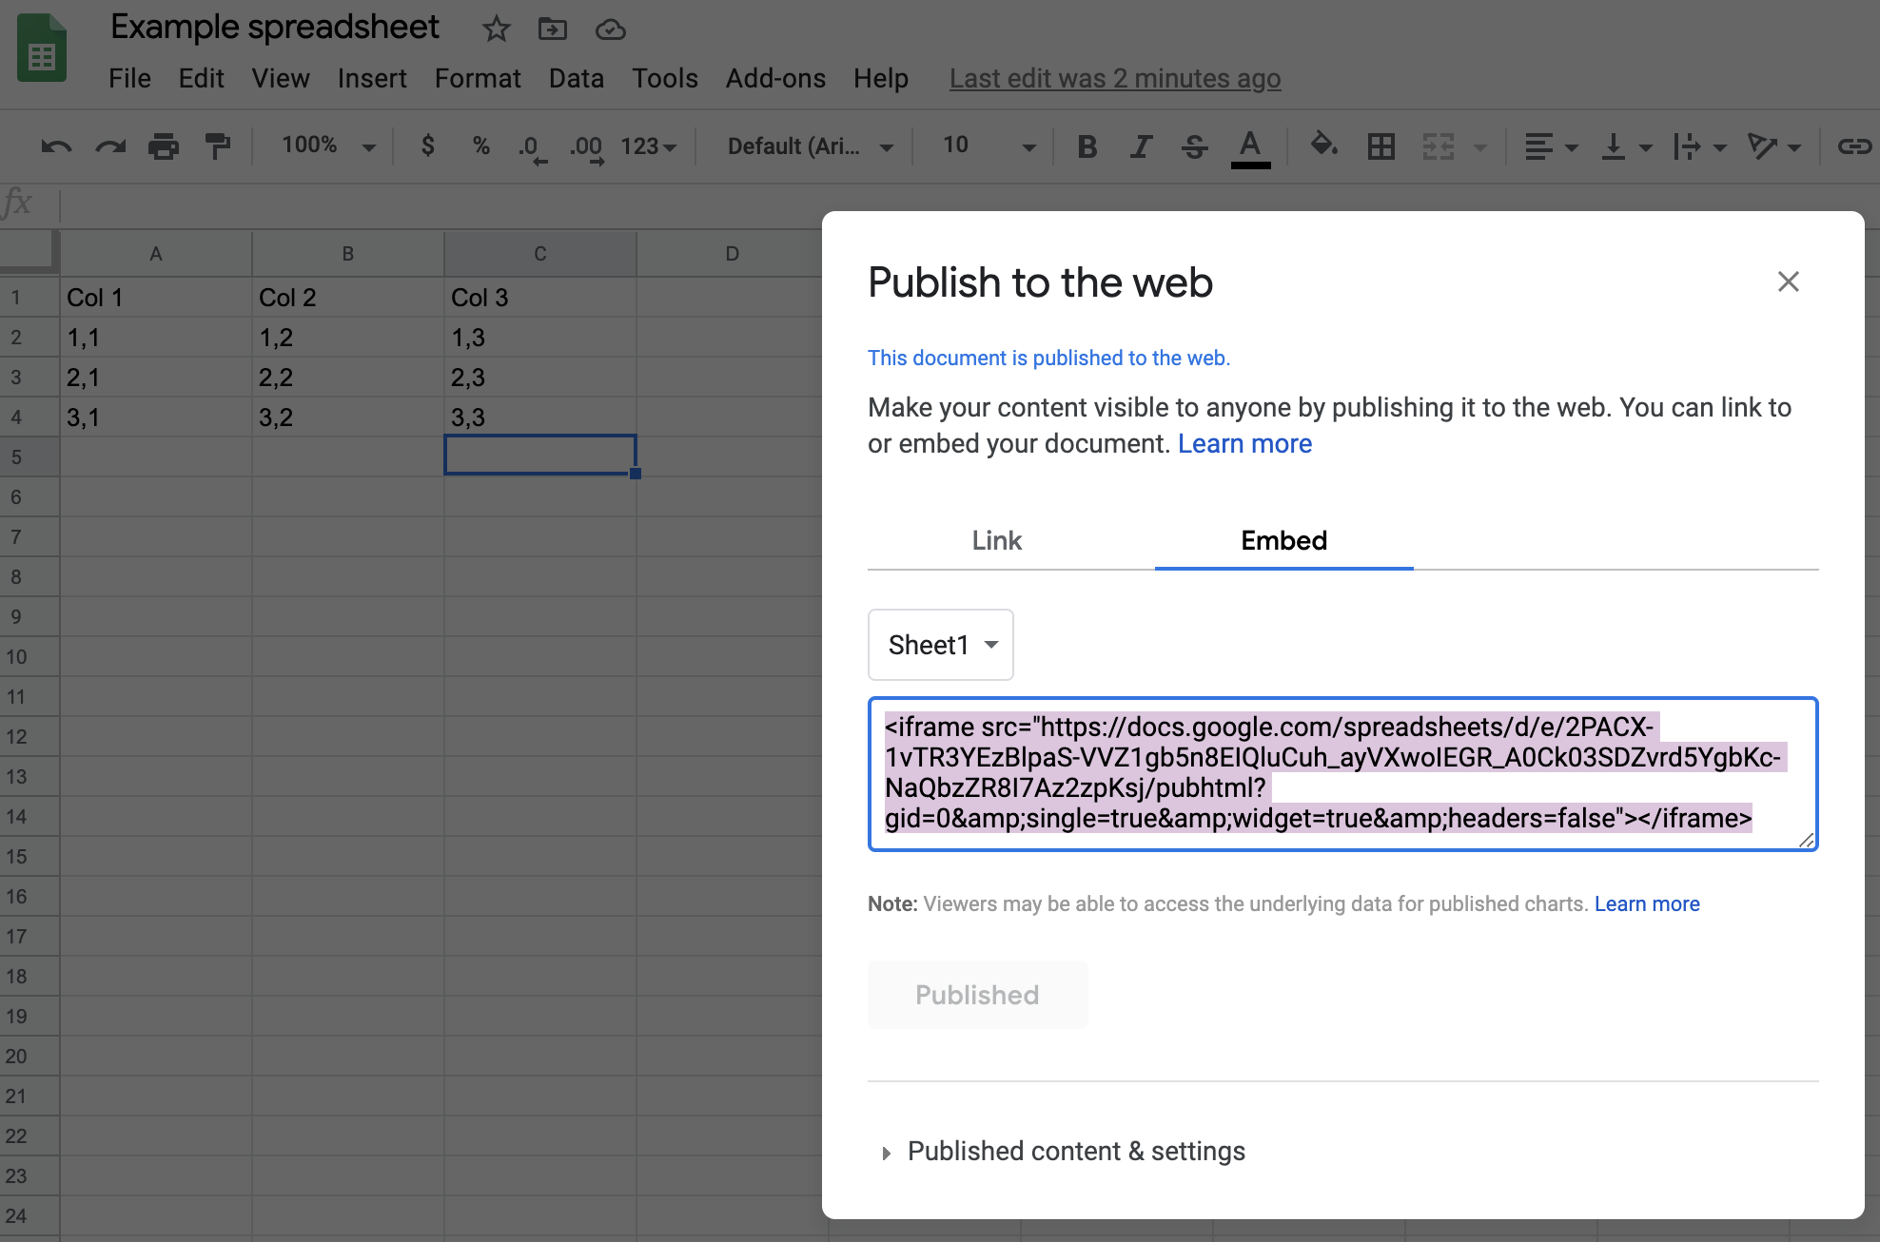
Task: Open the Help menu
Action: pyautogui.click(x=881, y=79)
